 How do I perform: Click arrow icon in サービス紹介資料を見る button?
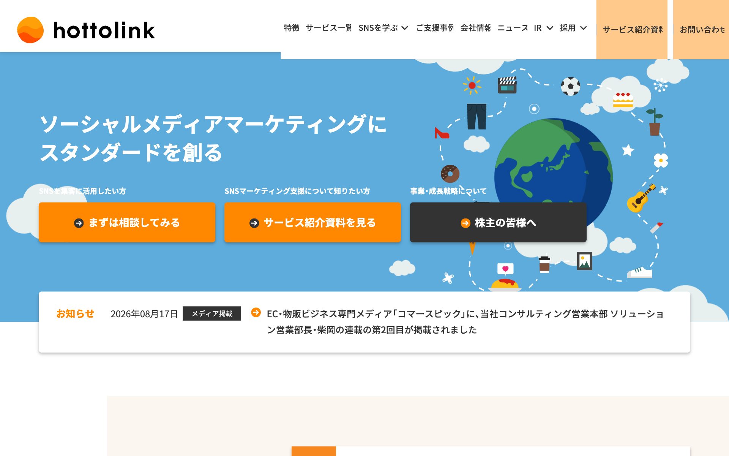pos(254,223)
